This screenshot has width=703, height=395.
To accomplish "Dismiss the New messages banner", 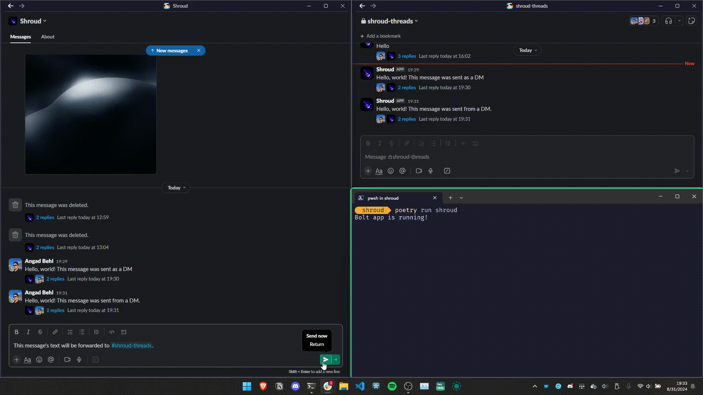I will (x=199, y=50).
